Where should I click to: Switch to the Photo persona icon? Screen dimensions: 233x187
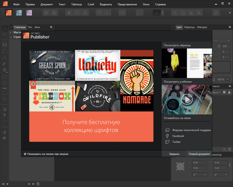click(28, 13)
